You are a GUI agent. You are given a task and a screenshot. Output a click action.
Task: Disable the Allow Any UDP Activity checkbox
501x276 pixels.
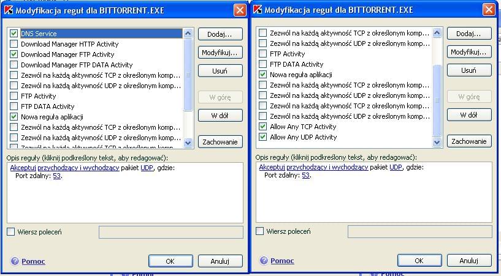[x=262, y=137]
